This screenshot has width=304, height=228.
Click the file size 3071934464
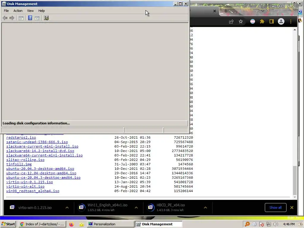tap(182, 169)
